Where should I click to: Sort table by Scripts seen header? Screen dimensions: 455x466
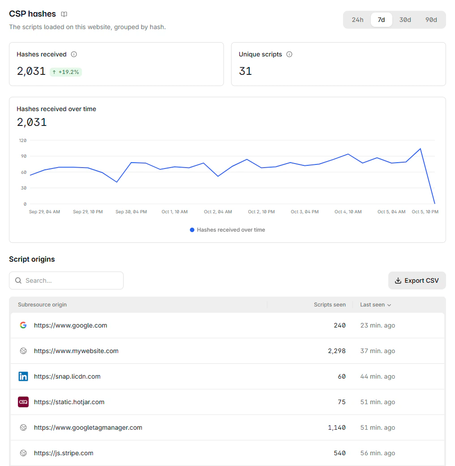click(330, 305)
